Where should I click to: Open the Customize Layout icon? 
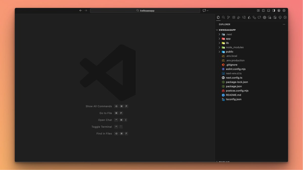[x=258, y=11]
